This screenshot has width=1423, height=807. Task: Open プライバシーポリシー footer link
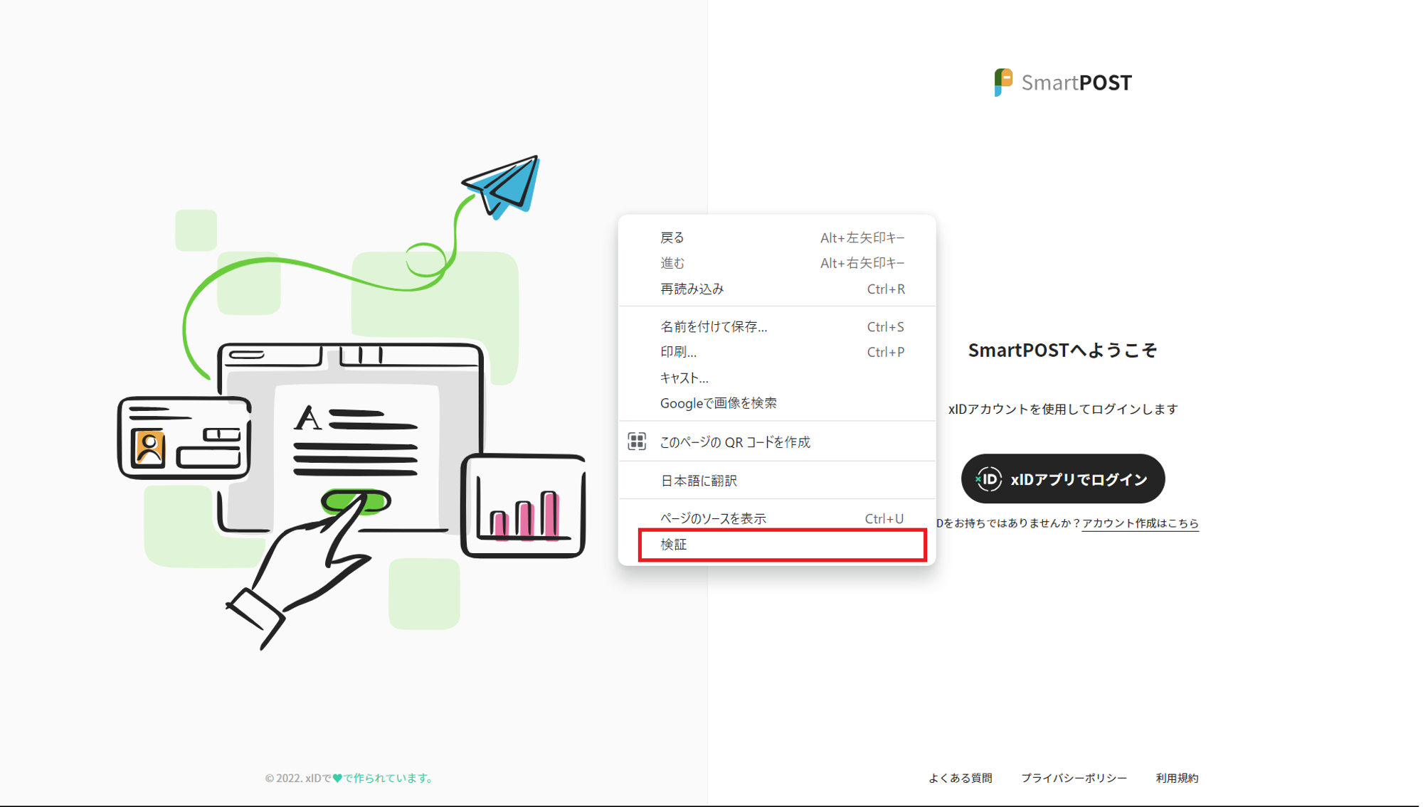1074,778
